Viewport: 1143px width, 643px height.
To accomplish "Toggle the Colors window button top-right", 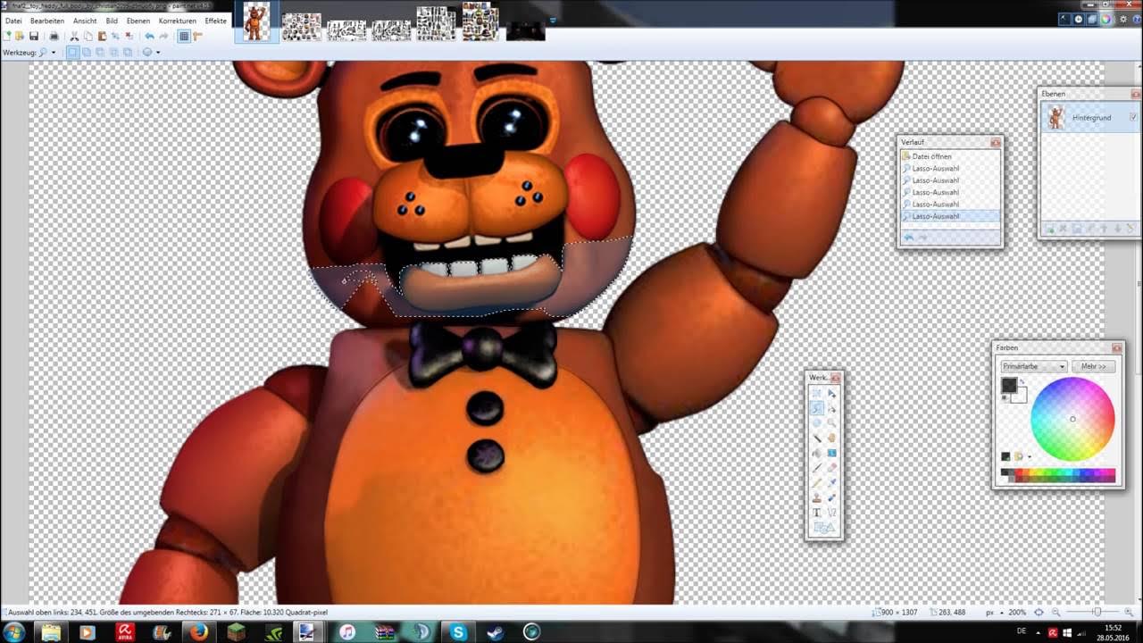I will coord(1106,18).
